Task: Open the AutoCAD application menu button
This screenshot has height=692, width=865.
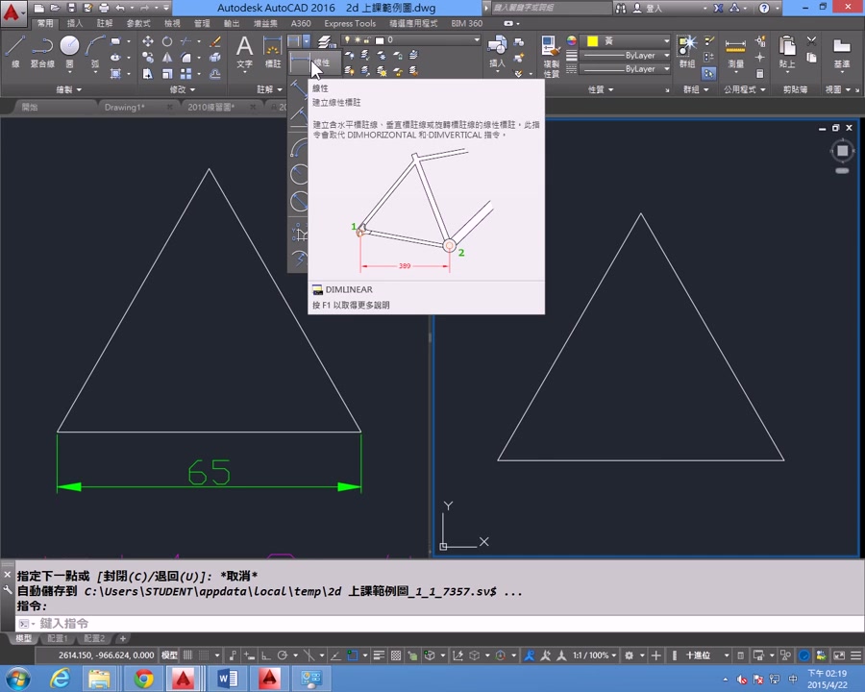Action: (12, 12)
